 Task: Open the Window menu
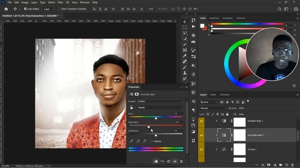(84, 2)
